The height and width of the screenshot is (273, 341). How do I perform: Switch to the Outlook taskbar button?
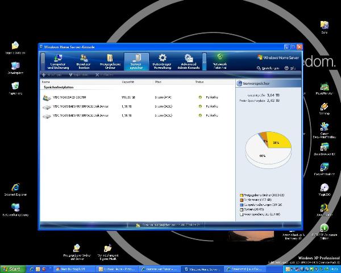click(x=117, y=269)
